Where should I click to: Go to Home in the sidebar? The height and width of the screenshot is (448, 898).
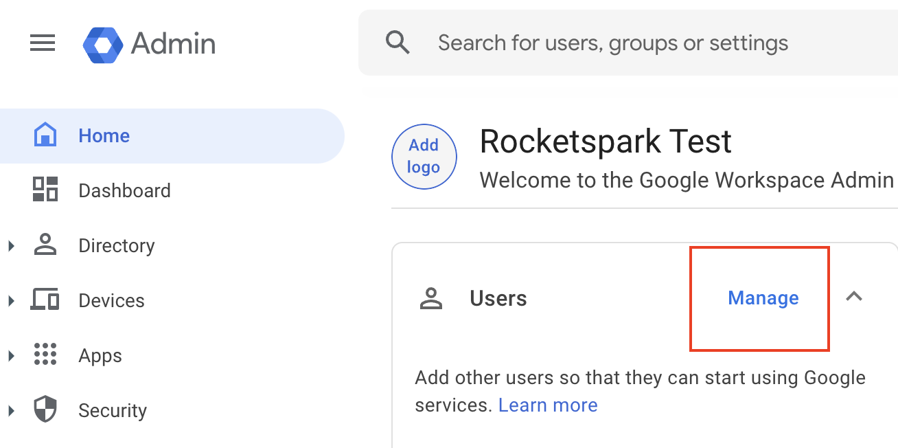pos(172,136)
